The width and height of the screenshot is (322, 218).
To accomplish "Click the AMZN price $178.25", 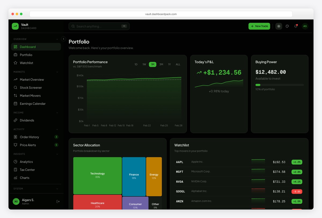I will tap(279, 201).
